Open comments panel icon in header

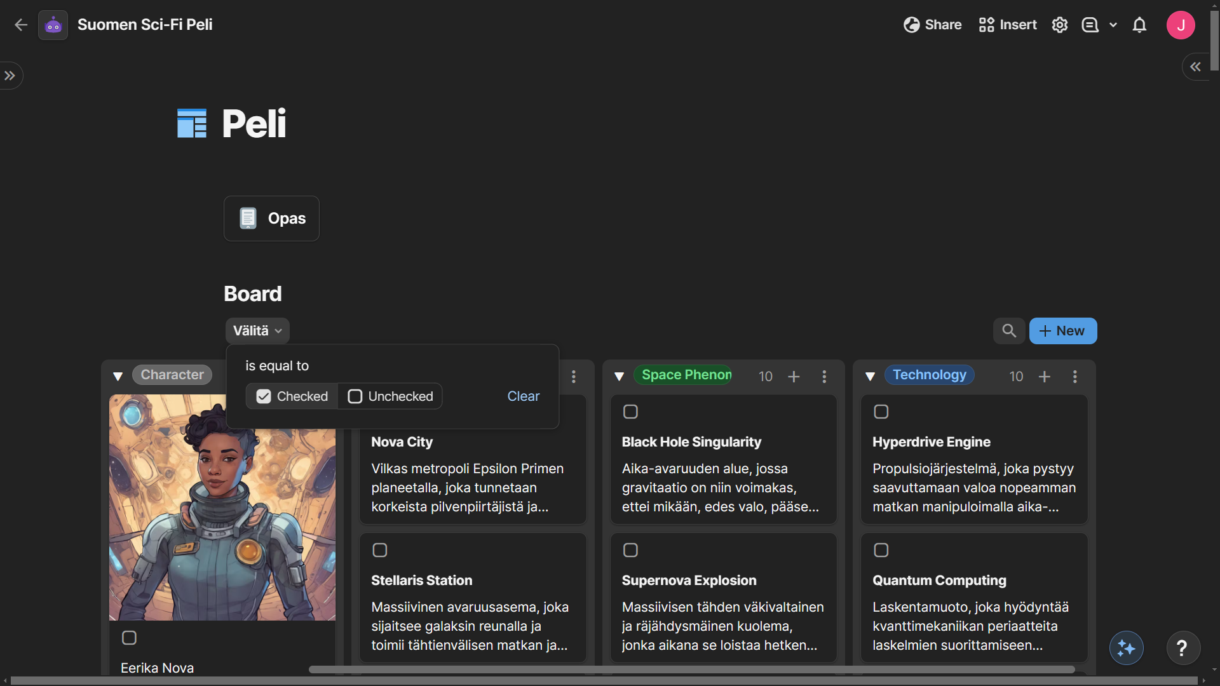click(x=1090, y=25)
